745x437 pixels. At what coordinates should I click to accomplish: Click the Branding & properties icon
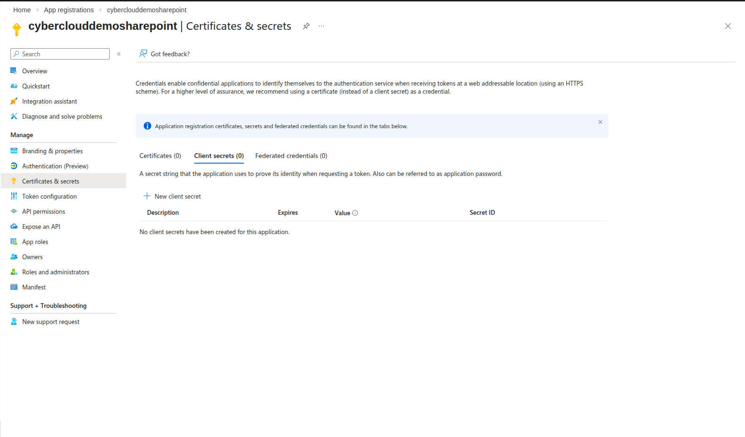tap(14, 151)
